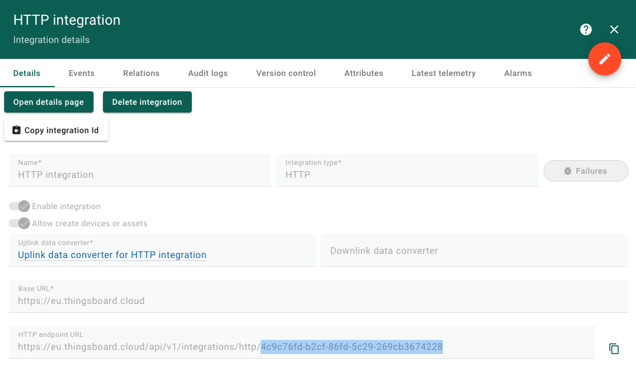The width and height of the screenshot is (636, 367).
Task: Click the Name field
Action: 140,170
